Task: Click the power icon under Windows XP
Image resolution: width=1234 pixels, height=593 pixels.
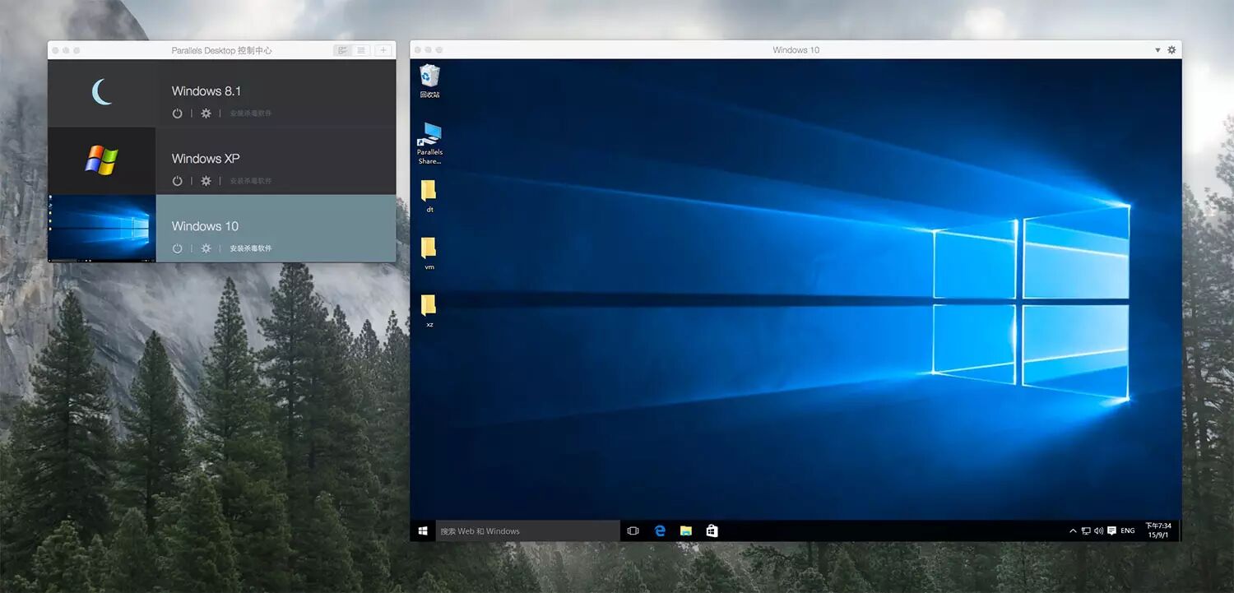Action: 177,181
